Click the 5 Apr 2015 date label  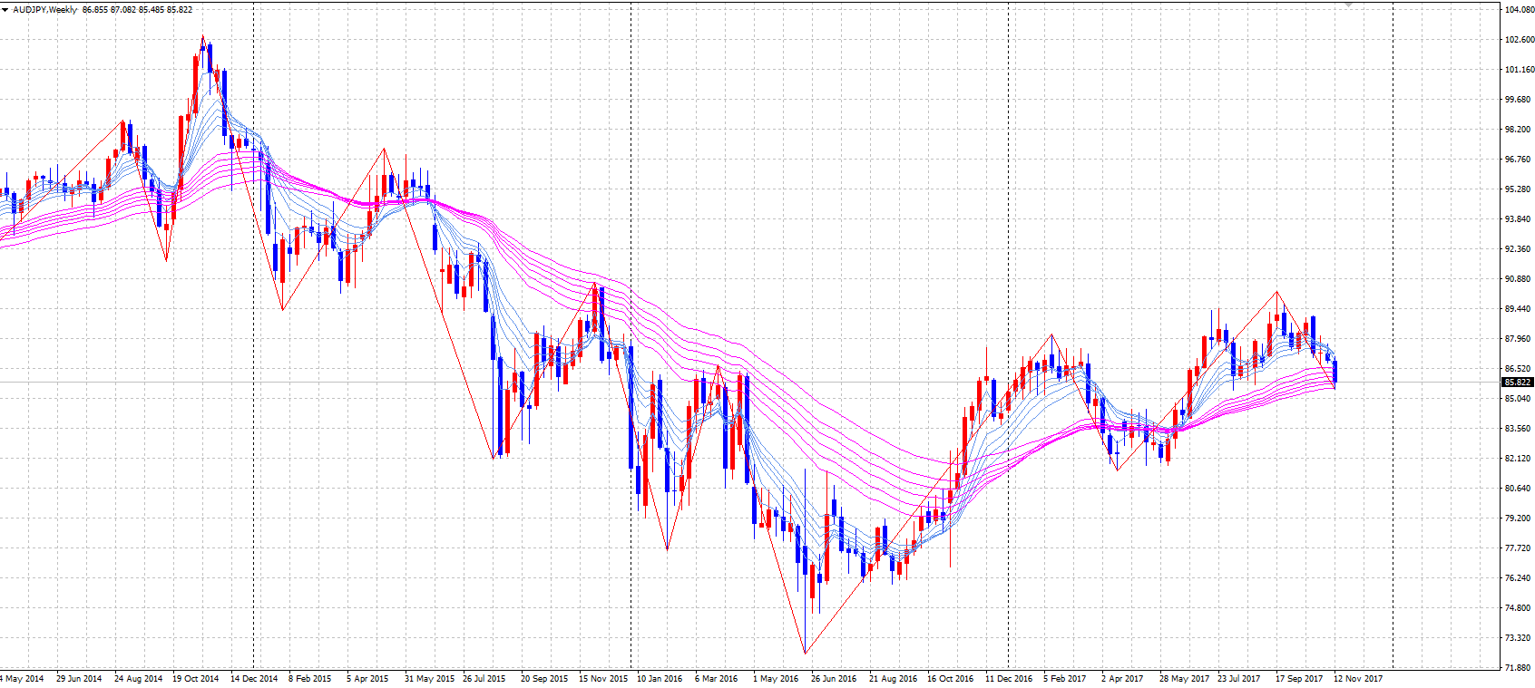(367, 679)
